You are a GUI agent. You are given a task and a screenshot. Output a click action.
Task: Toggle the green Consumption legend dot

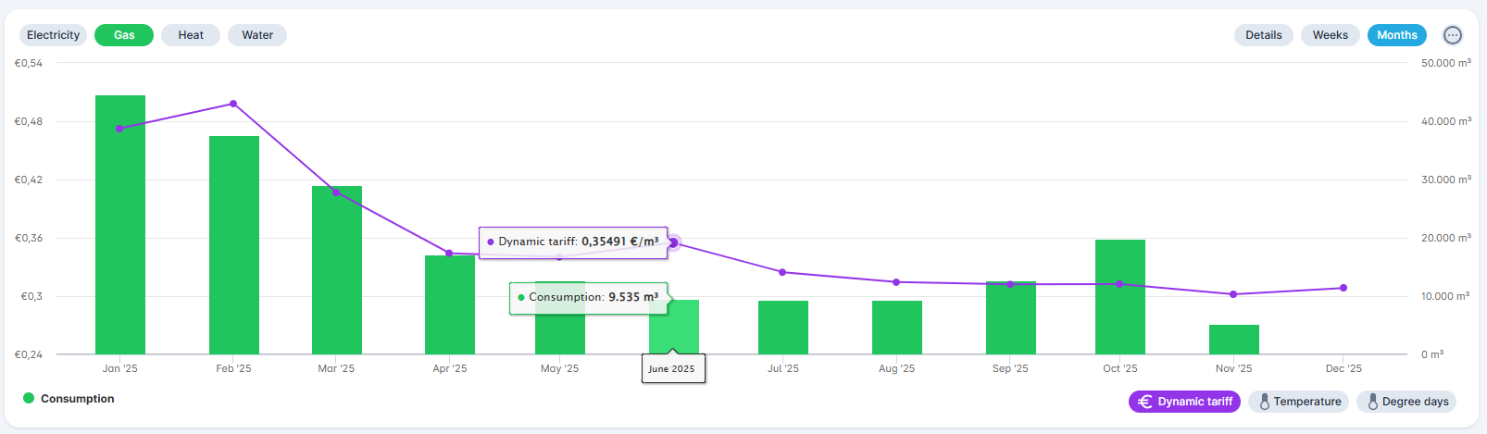click(29, 399)
